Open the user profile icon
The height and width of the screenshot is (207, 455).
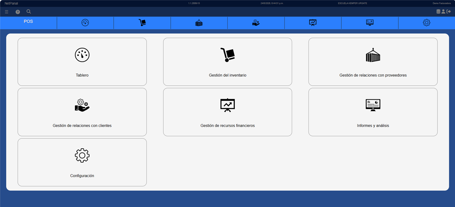point(443,12)
